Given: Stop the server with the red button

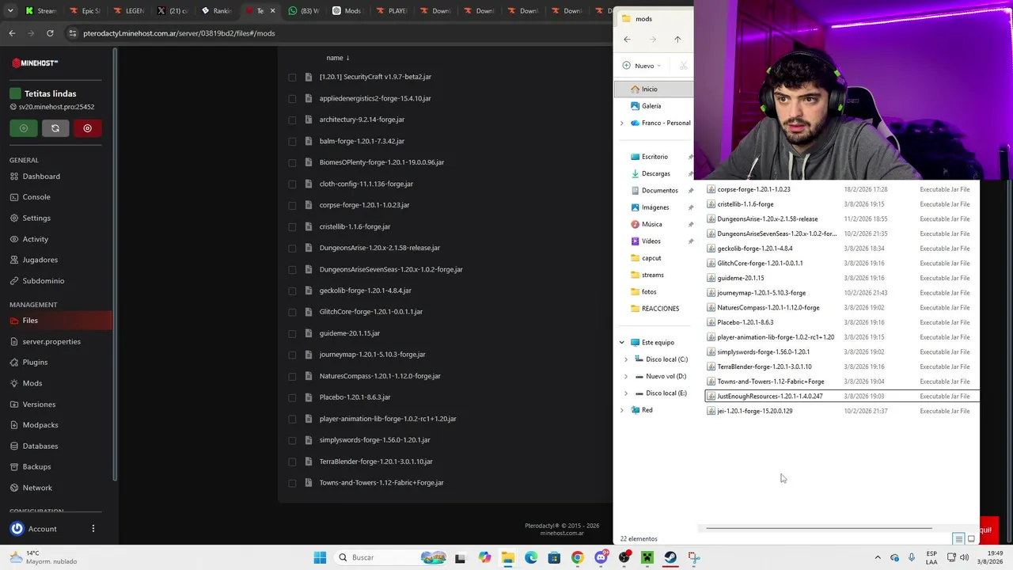Looking at the screenshot, I should point(87,128).
